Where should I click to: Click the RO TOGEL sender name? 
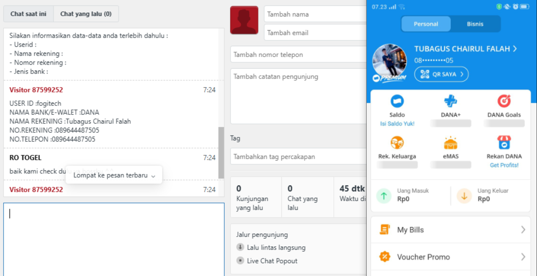[26, 158]
